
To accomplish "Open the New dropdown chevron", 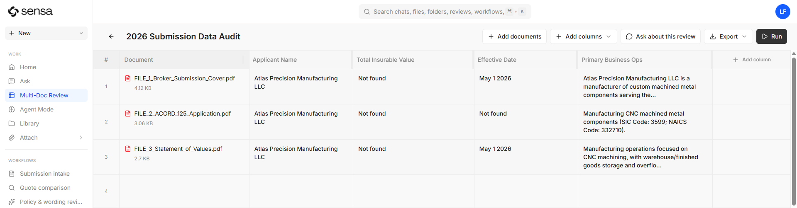I will [81, 33].
